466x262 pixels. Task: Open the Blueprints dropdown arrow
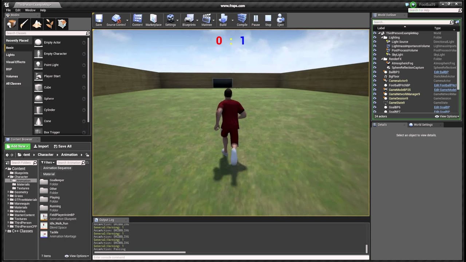click(x=197, y=20)
